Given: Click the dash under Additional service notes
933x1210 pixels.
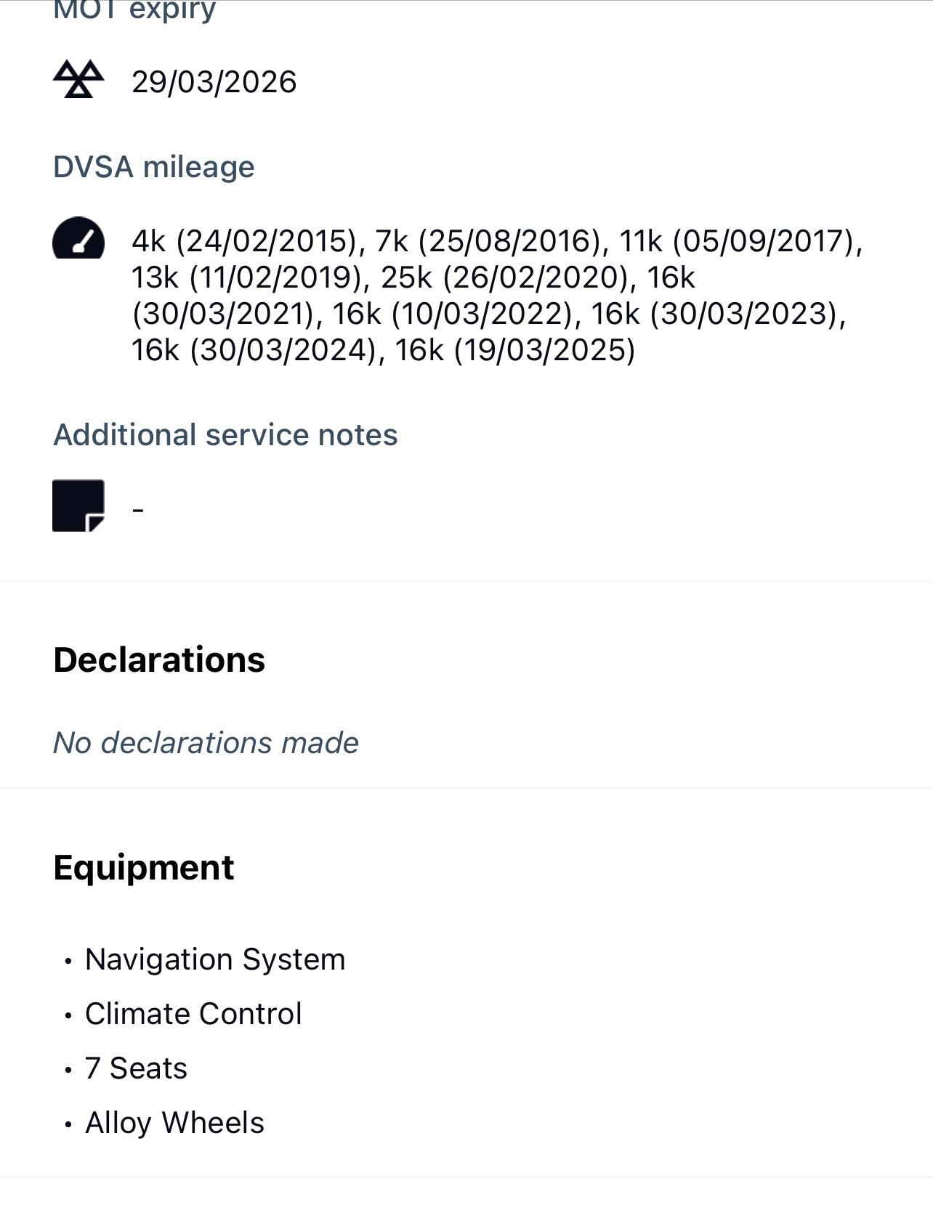Looking at the screenshot, I should coord(138,510).
